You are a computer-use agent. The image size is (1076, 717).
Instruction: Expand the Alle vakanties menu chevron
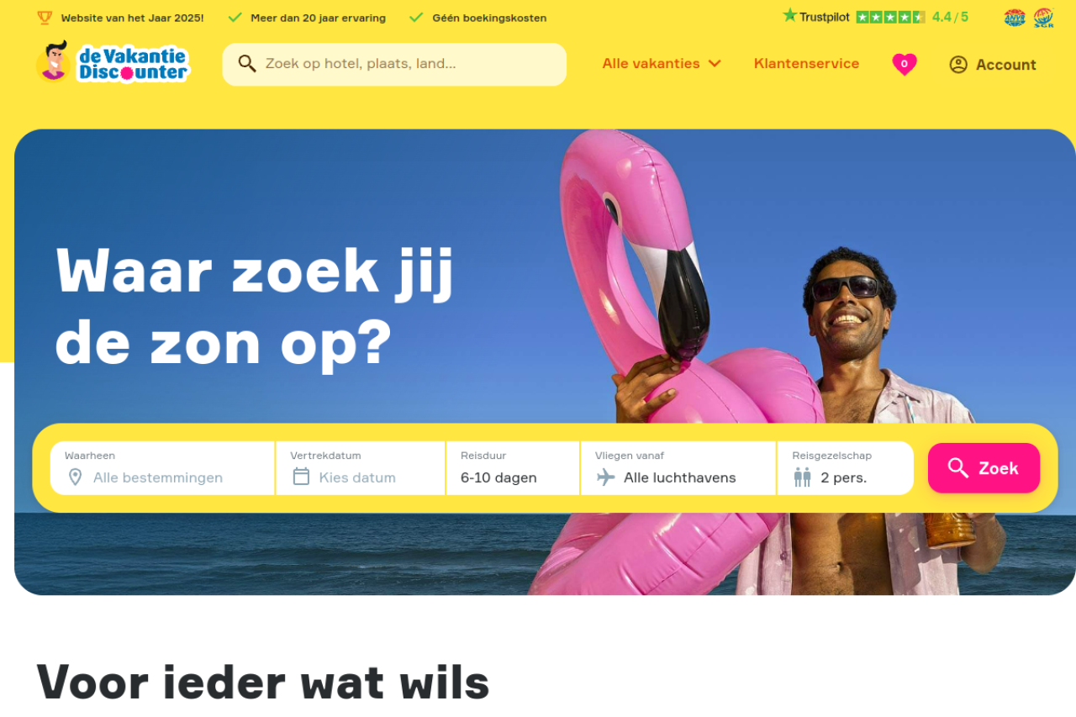(715, 64)
